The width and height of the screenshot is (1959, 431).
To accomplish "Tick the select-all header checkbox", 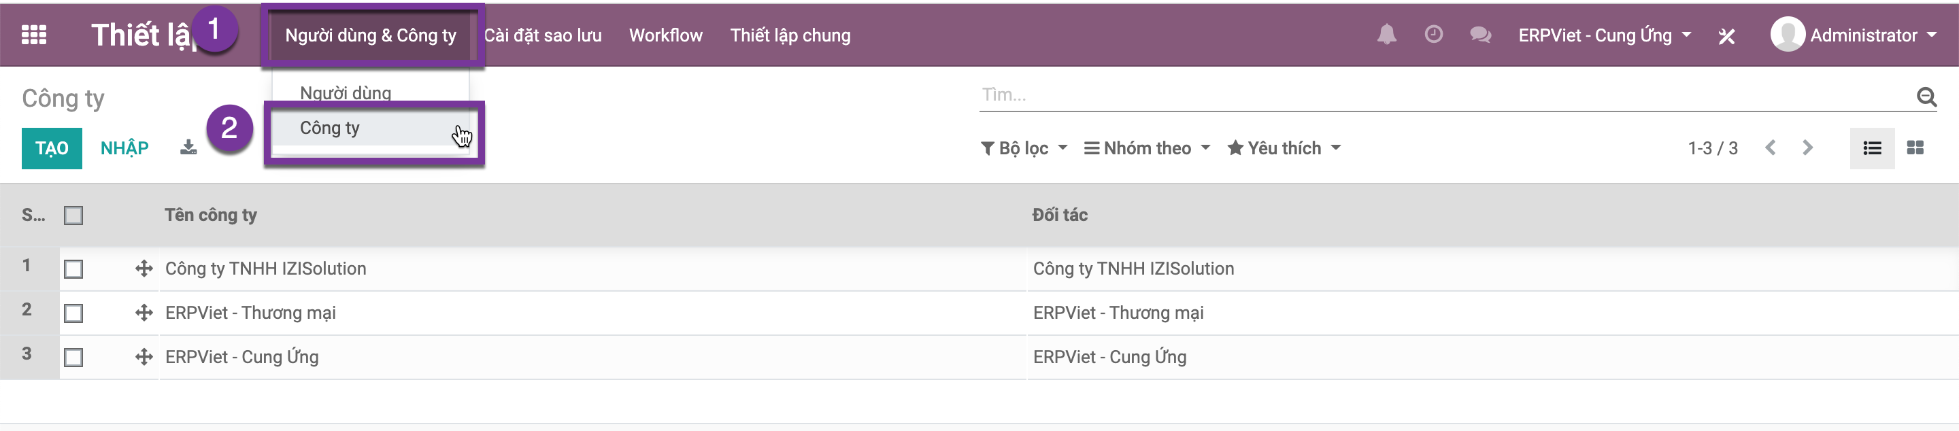I will pos(73,216).
